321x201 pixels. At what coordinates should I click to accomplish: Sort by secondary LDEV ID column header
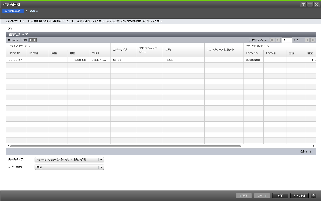click(x=253, y=53)
